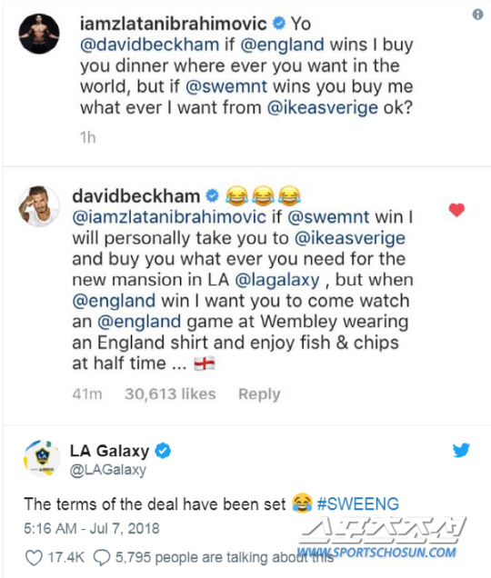Click Zlatan's verified badge
Viewport: 491px width, 578px height.
(x=279, y=24)
